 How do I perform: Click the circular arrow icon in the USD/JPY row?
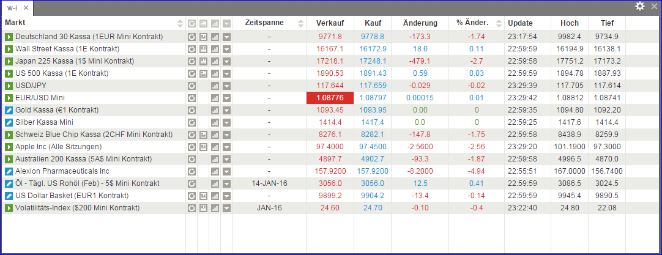tap(192, 86)
